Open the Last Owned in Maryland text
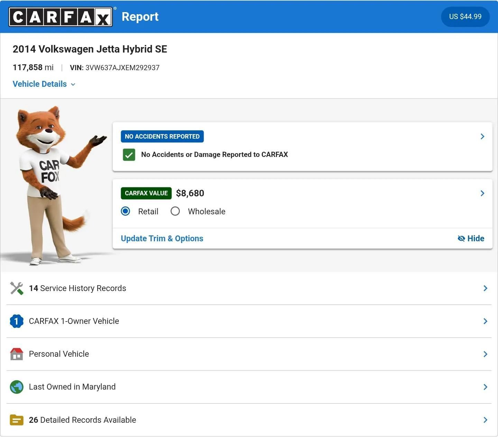498x439 pixels. (x=72, y=387)
